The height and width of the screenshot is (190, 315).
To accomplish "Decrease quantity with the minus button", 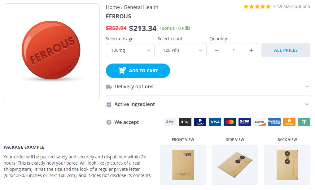I will (x=217, y=51).
